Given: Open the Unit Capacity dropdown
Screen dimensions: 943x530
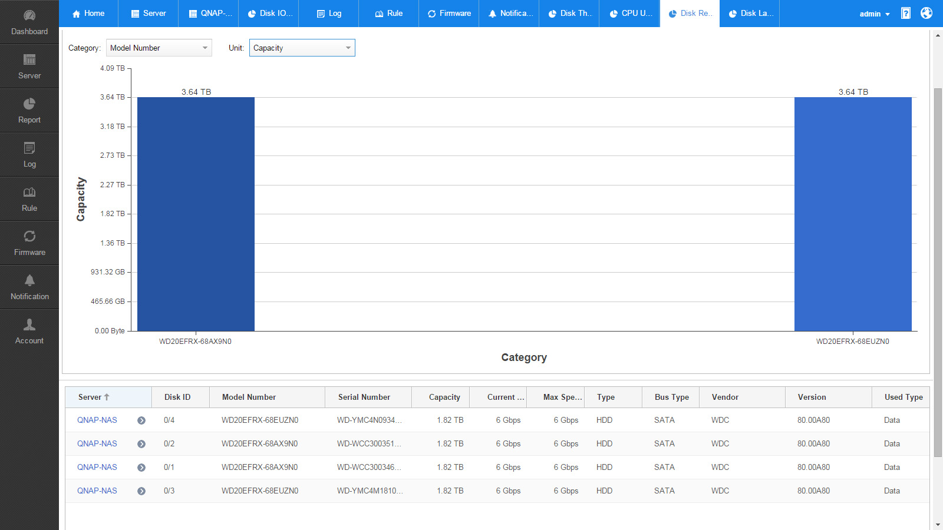Looking at the screenshot, I should (x=302, y=48).
